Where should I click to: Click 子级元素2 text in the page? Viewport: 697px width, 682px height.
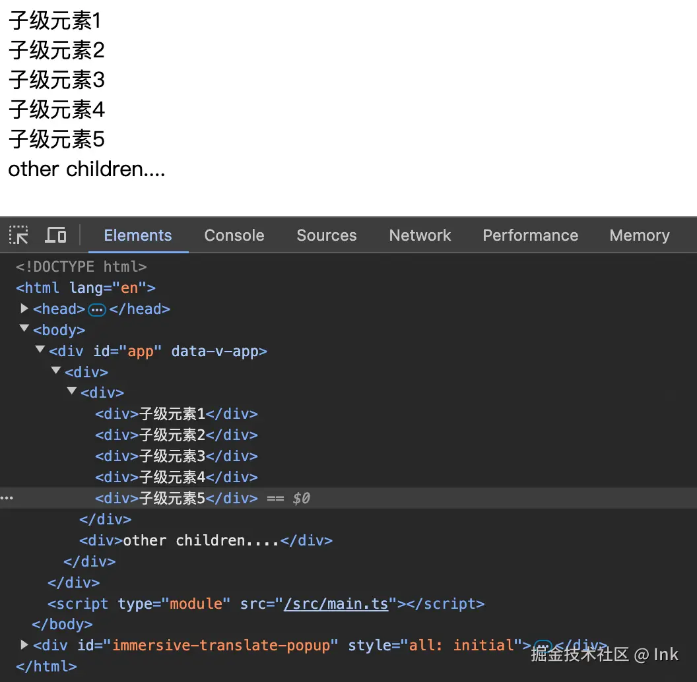(57, 50)
